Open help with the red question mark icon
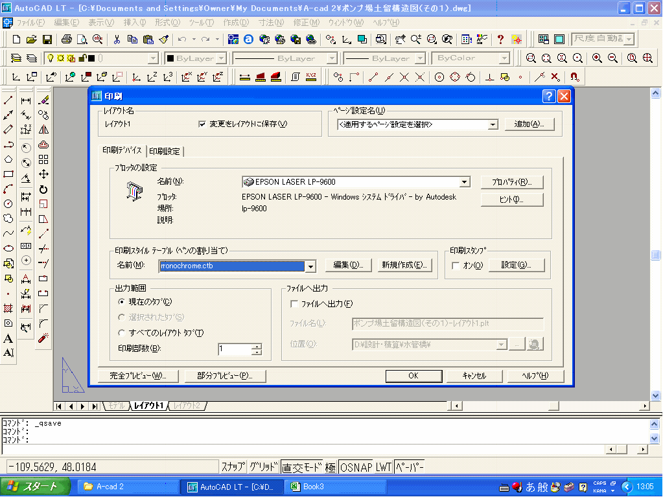Screen dimensions: 663x497 pyautogui.click(x=500, y=40)
